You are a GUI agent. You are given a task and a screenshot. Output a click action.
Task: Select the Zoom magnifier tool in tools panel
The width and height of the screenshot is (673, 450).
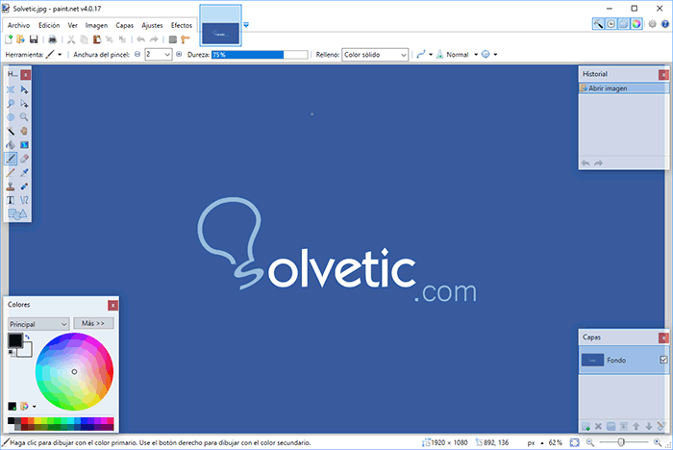[x=24, y=117]
